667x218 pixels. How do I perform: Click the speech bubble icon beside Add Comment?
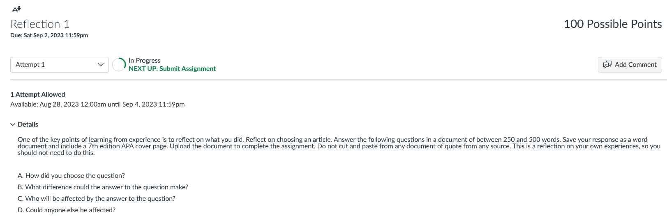pyautogui.click(x=607, y=65)
